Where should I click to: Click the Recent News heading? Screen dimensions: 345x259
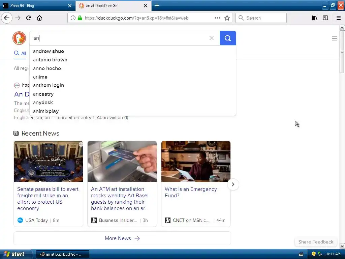tap(40, 133)
